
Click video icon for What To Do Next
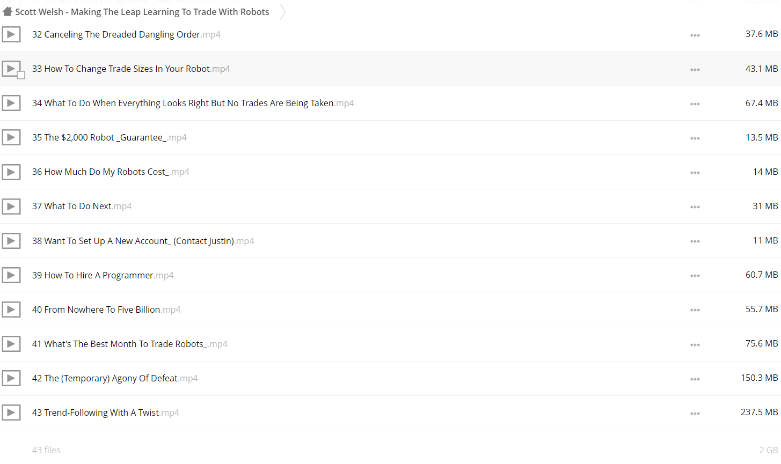11,206
